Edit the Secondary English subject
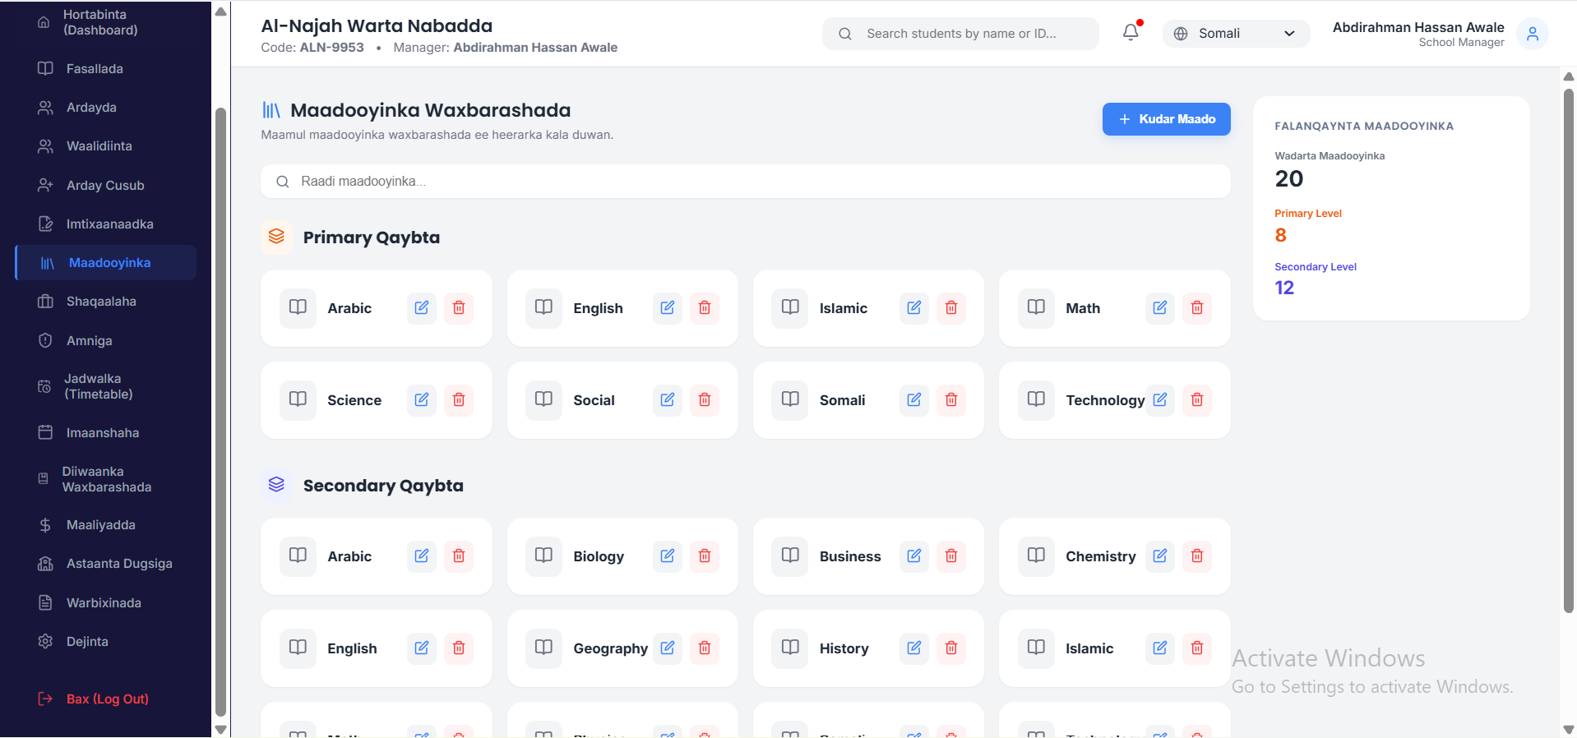Image resolution: width=1577 pixels, height=738 pixels. (x=422, y=648)
